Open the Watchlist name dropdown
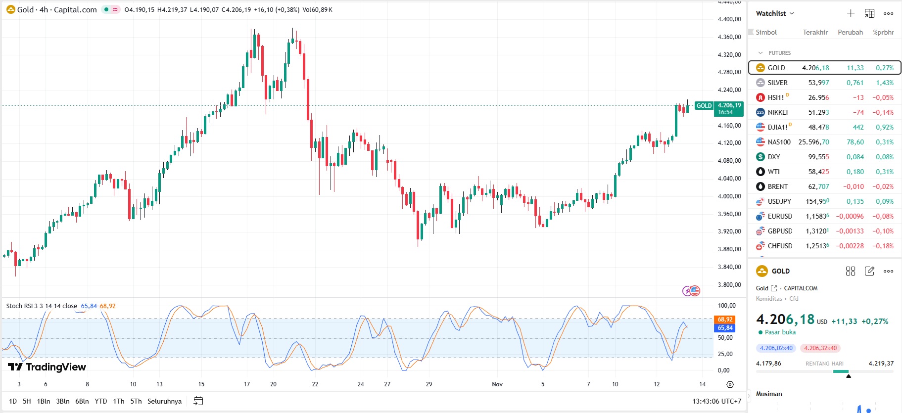 (775, 13)
